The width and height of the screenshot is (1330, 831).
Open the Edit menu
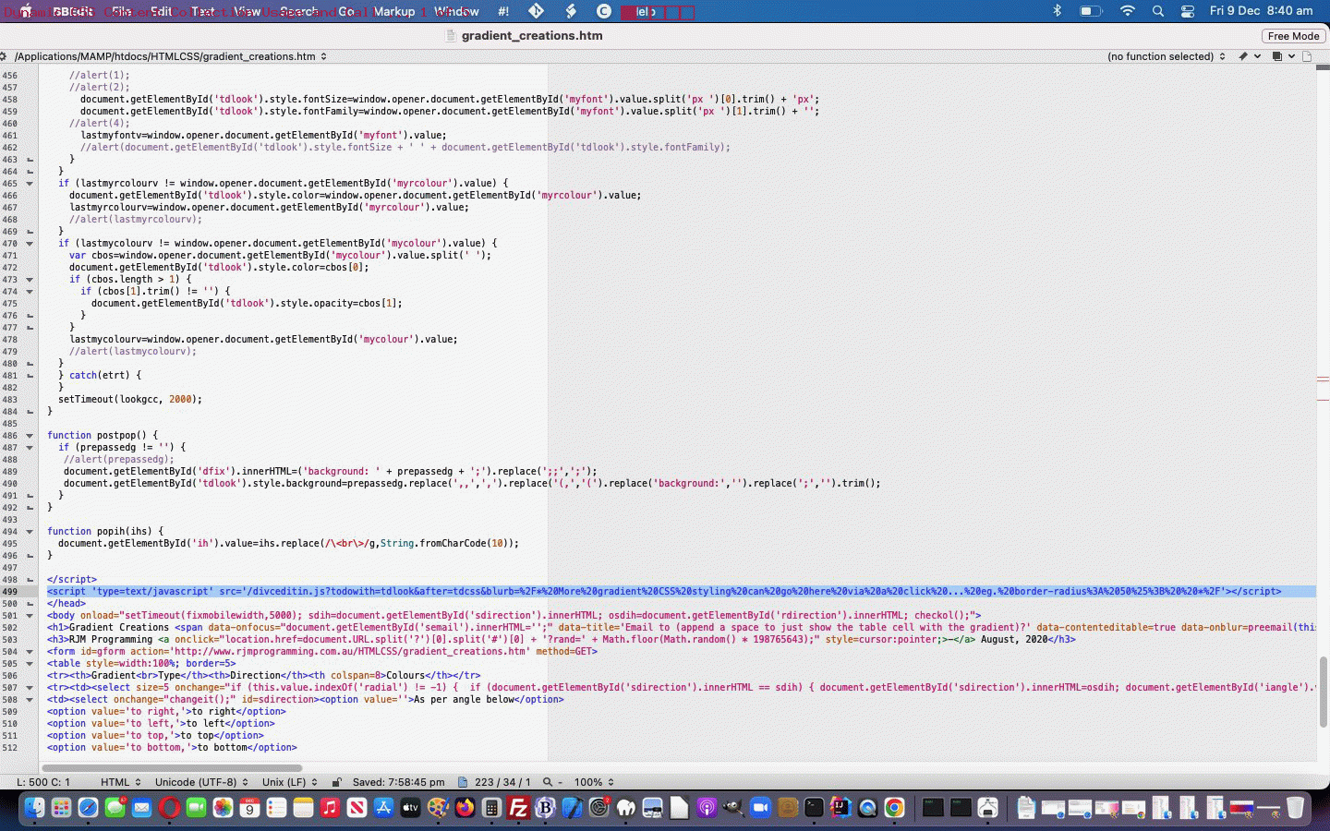(x=162, y=11)
